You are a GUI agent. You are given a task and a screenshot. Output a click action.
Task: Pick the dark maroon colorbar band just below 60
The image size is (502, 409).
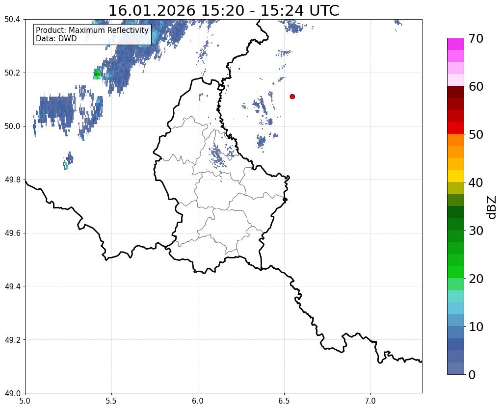(x=455, y=92)
